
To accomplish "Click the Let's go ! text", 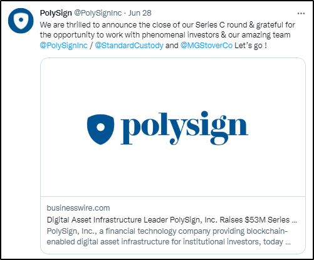I will coord(251,45).
